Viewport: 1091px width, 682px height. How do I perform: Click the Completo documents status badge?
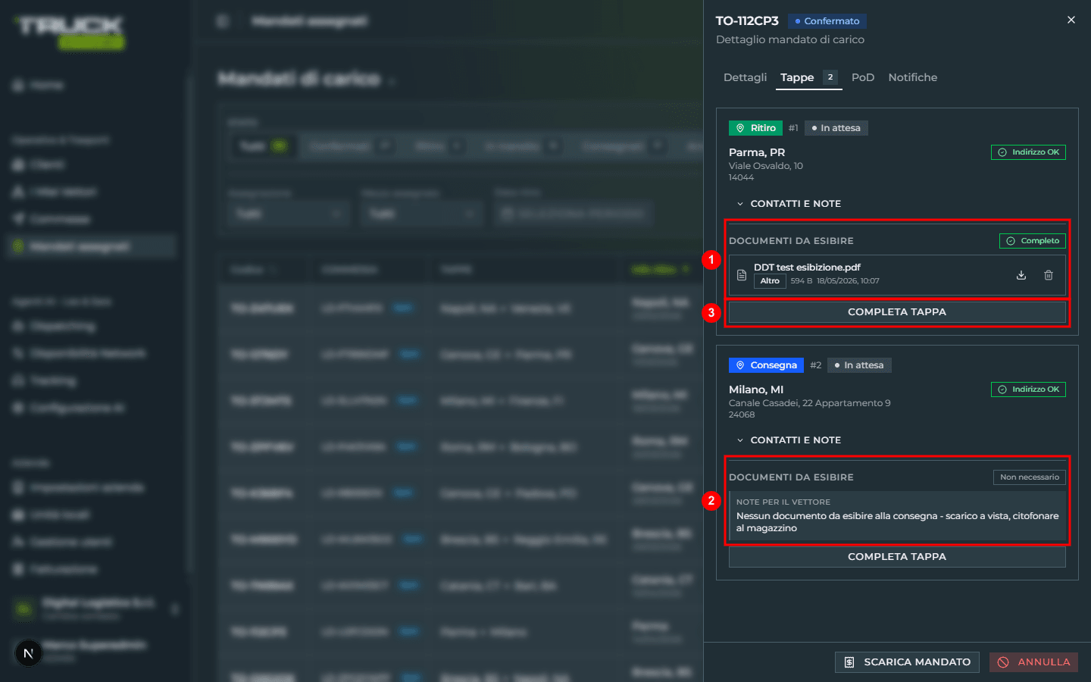coord(1033,241)
